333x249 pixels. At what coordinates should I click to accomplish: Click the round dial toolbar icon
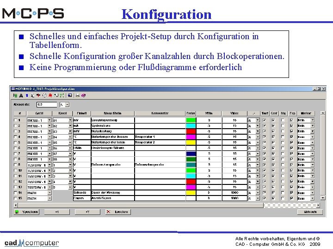point(44,95)
